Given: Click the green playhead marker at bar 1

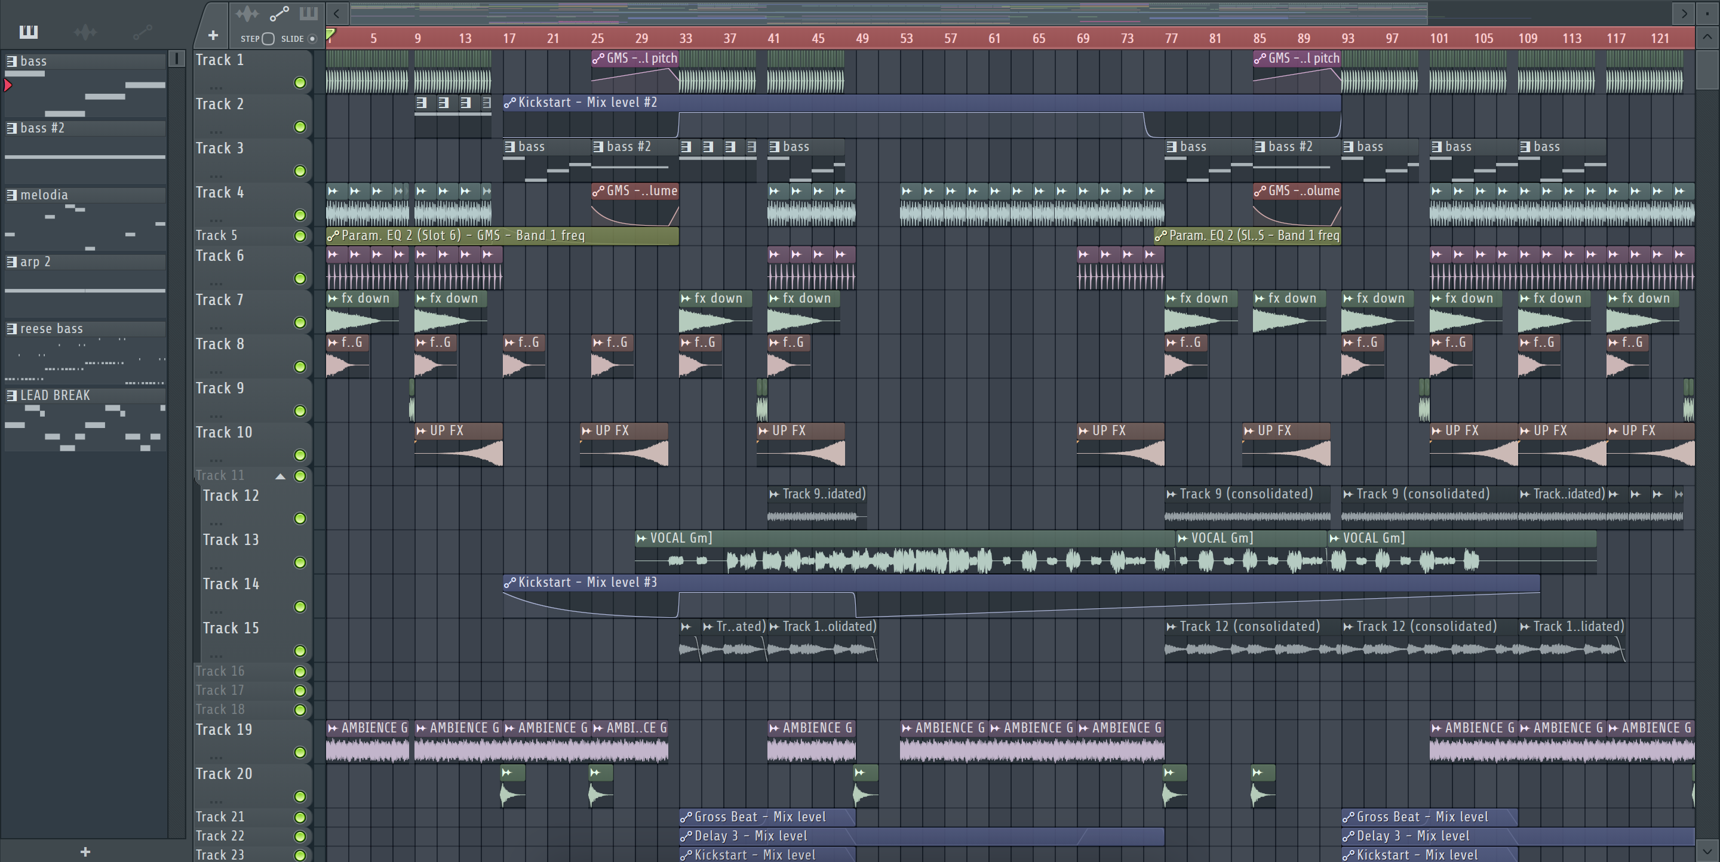Looking at the screenshot, I should coord(330,33).
